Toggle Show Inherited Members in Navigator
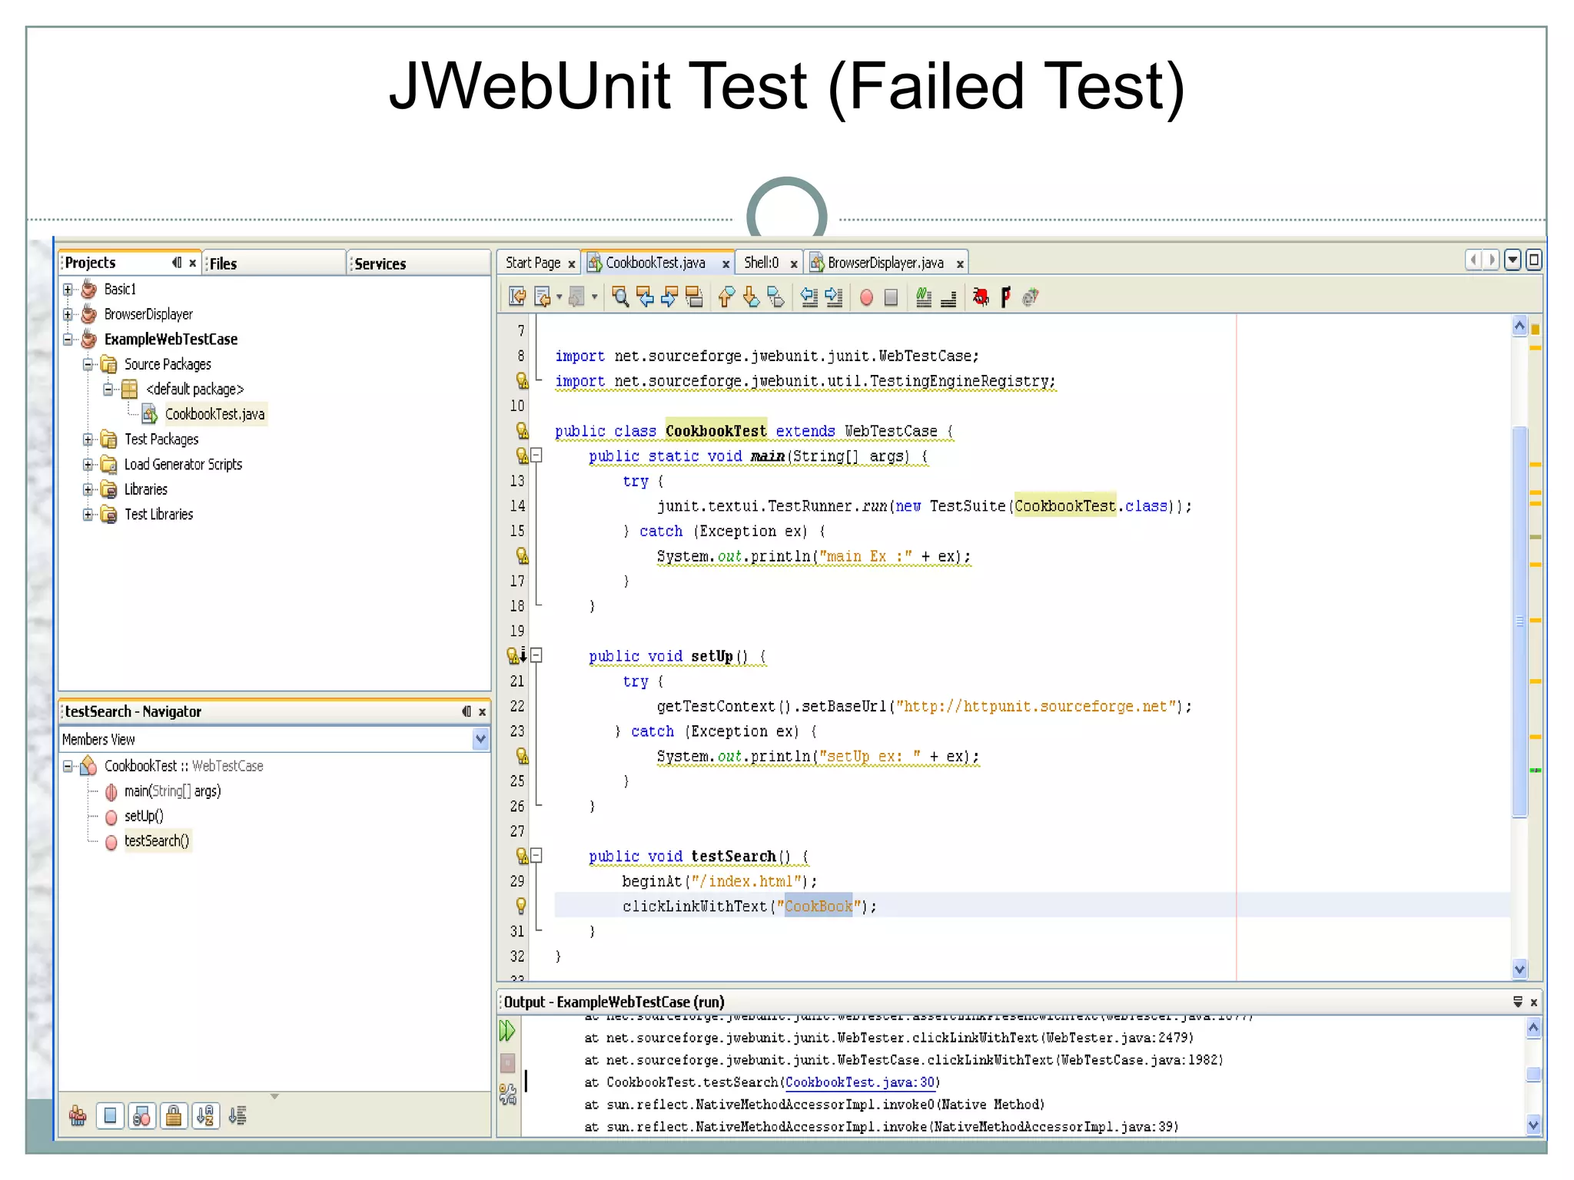This screenshot has width=1574, height=1180. tap(78, 1115)
